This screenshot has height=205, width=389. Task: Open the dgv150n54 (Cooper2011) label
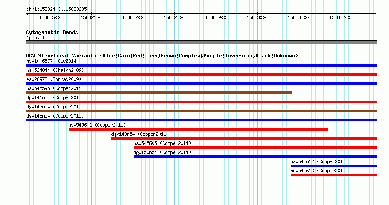162,152
